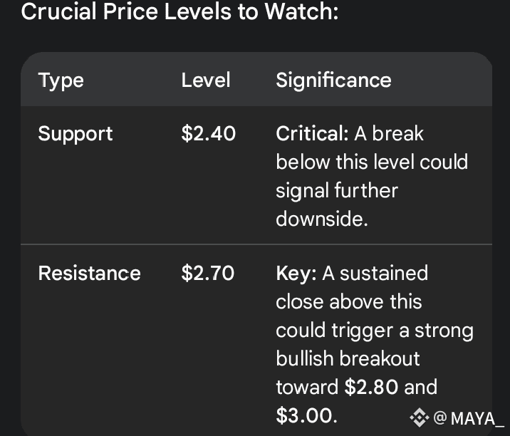Click the "bullish breakout" text
The image size is (510, 436).
pos(348,358)
